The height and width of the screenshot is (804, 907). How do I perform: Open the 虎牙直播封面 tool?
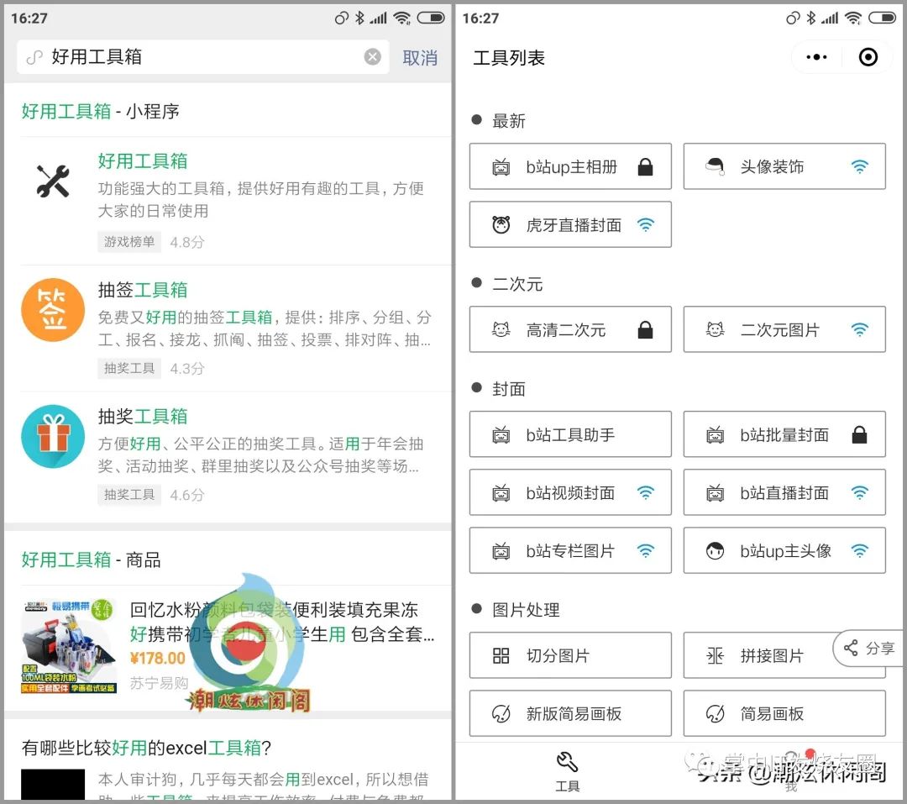pos(570,224)
